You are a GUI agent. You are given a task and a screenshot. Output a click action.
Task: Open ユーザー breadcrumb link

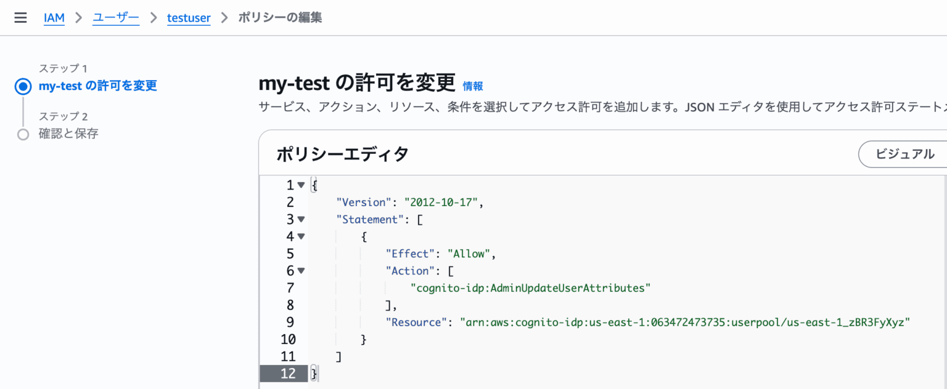click(x=116, y=17)
